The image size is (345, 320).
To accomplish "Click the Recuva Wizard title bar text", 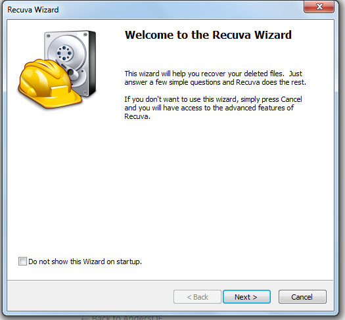I will pyautogui.click(x=33, y=10).
